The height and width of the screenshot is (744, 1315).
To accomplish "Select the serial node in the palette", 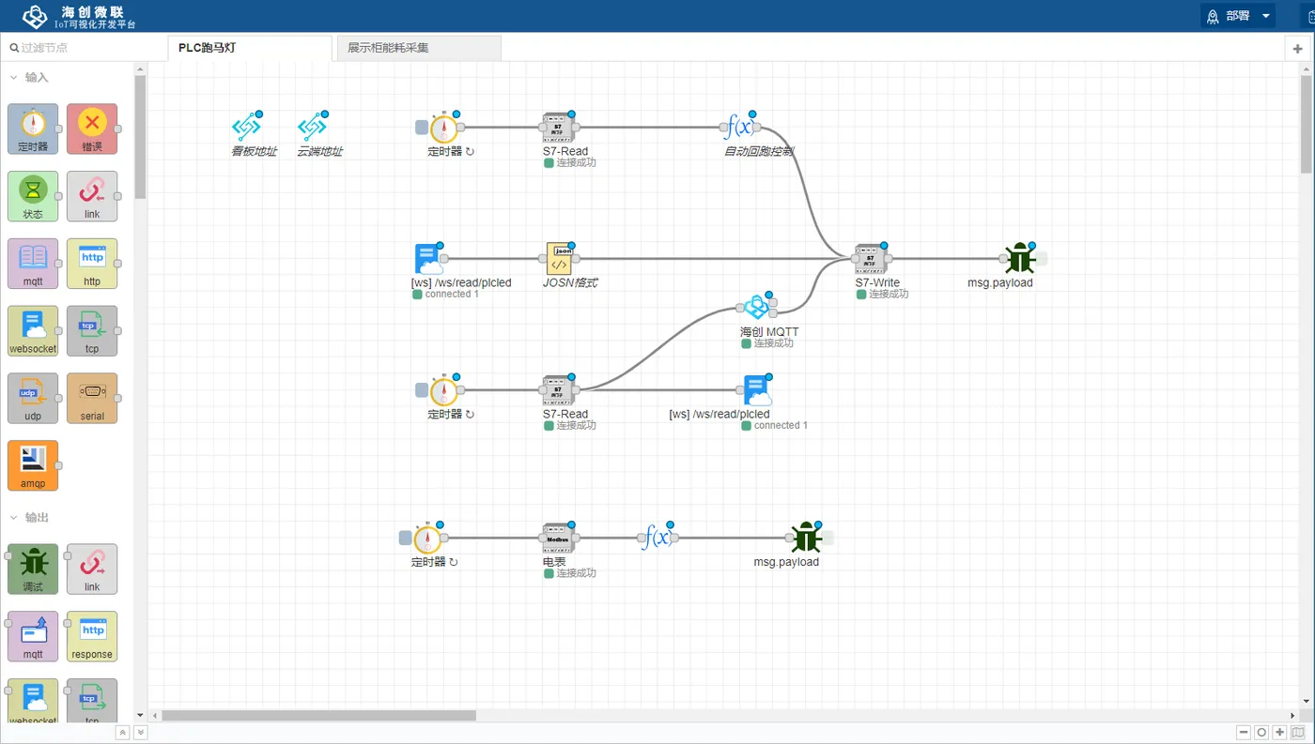I will pyautogui.click(x=92, y=399).
